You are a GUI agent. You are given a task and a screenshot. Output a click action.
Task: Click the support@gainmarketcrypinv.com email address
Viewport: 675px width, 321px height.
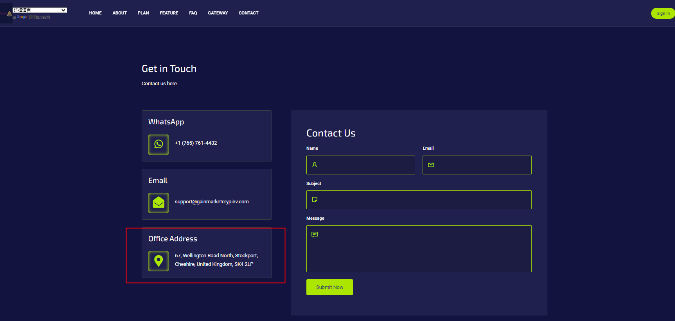click(212, 202)
